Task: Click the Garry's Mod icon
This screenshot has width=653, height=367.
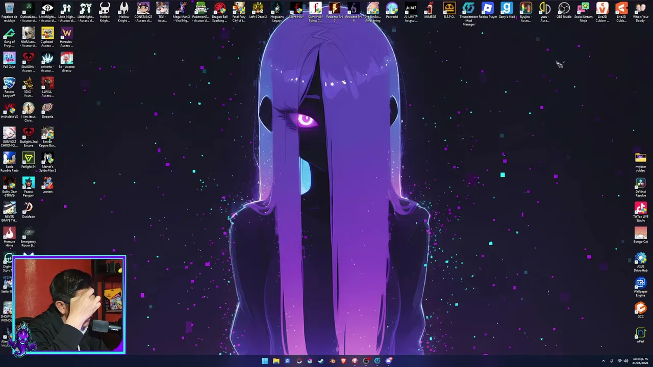Action: tap(507, 10)
